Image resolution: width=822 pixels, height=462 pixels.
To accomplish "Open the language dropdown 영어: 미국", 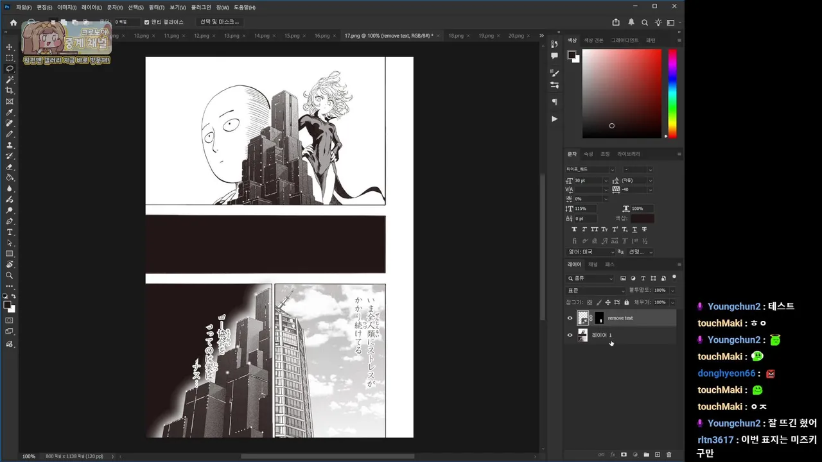I will pos(590,252).
